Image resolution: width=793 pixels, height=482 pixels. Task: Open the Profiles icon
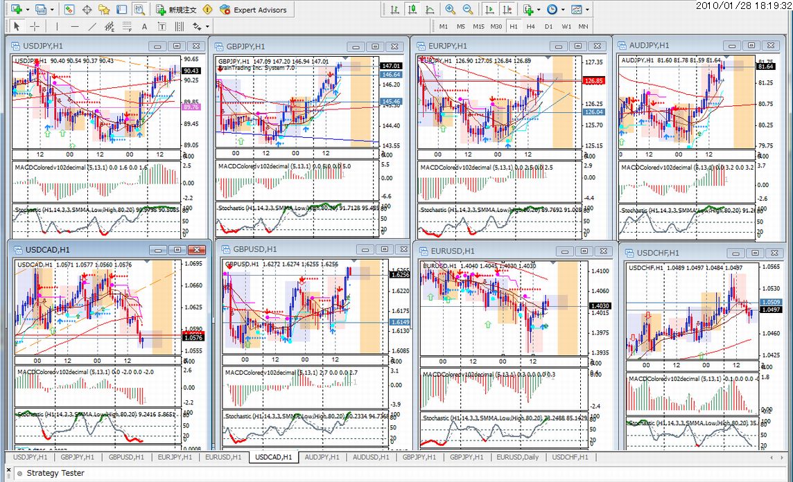41,9
